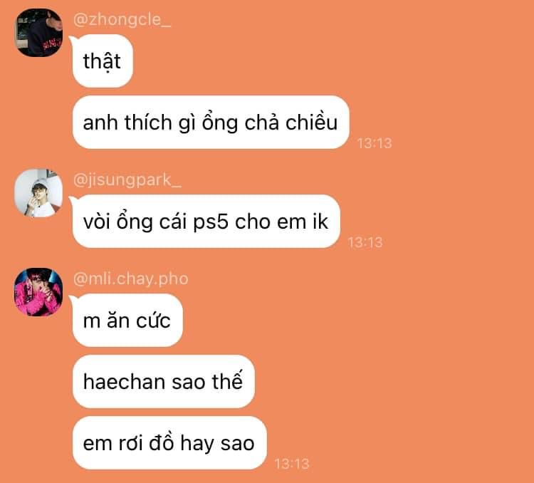Tap the @jisungpark_ username
The width and height of the screenshot is (534, 483).
pyautogui.click(x=127, y=180)
